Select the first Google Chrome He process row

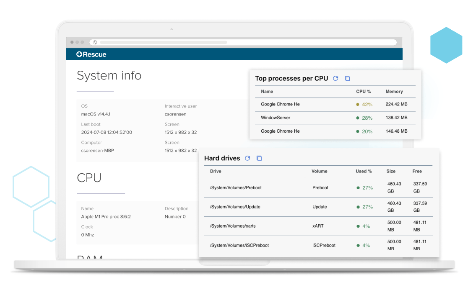pyautogui.click(x=294, y=104)
